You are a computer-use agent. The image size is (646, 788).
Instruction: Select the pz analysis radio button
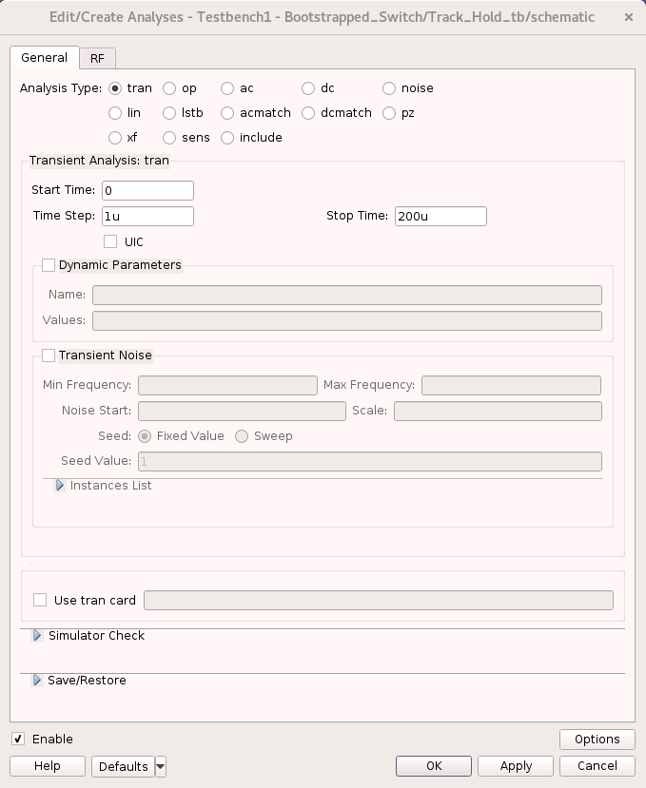388,112
